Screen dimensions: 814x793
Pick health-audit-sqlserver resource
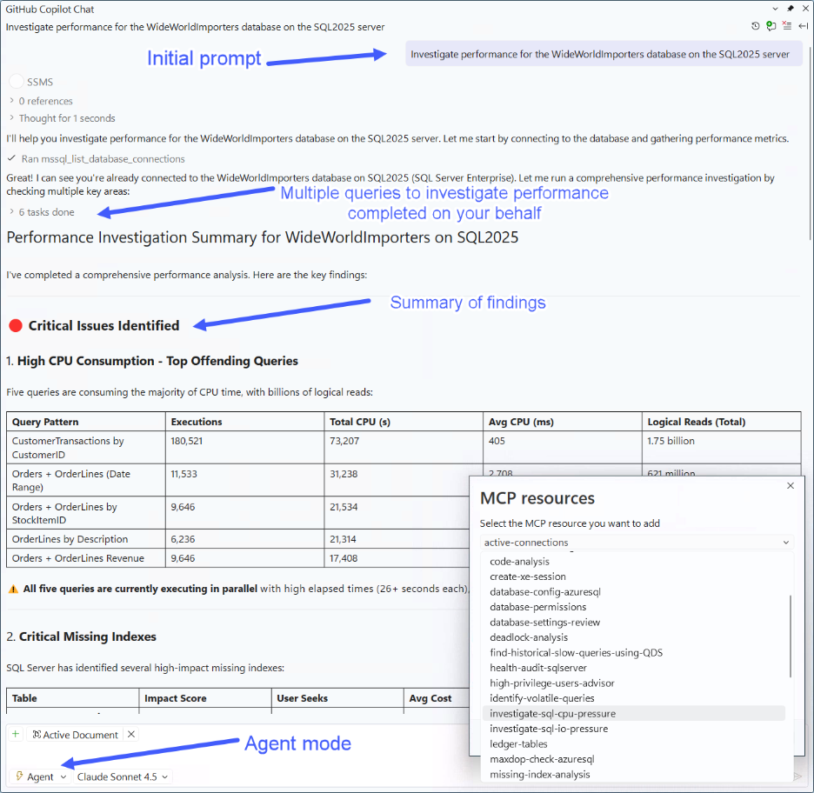click(537, 668)
